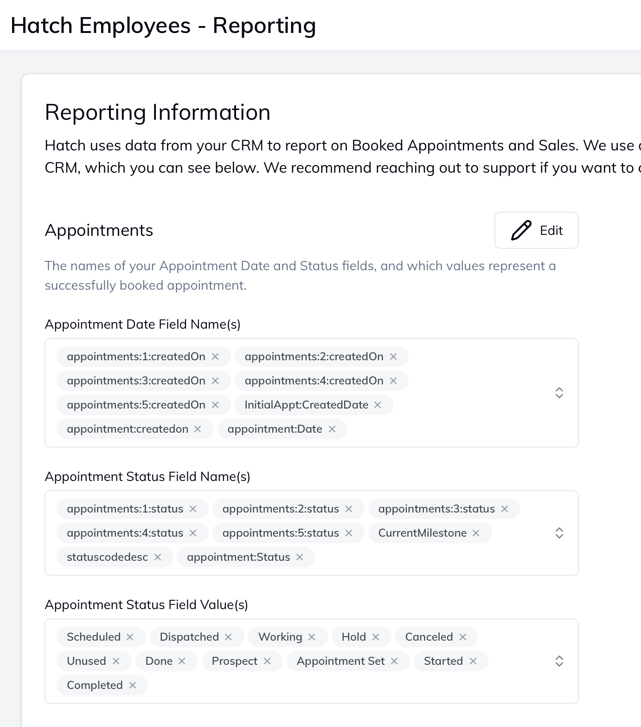Remove the Appointment Set status value
This screenshot has width=641, height=727.
click(395, 661)
